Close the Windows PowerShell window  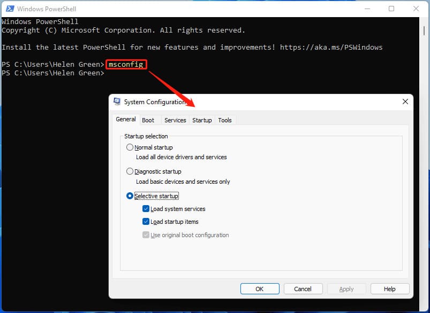pos(416,9)
